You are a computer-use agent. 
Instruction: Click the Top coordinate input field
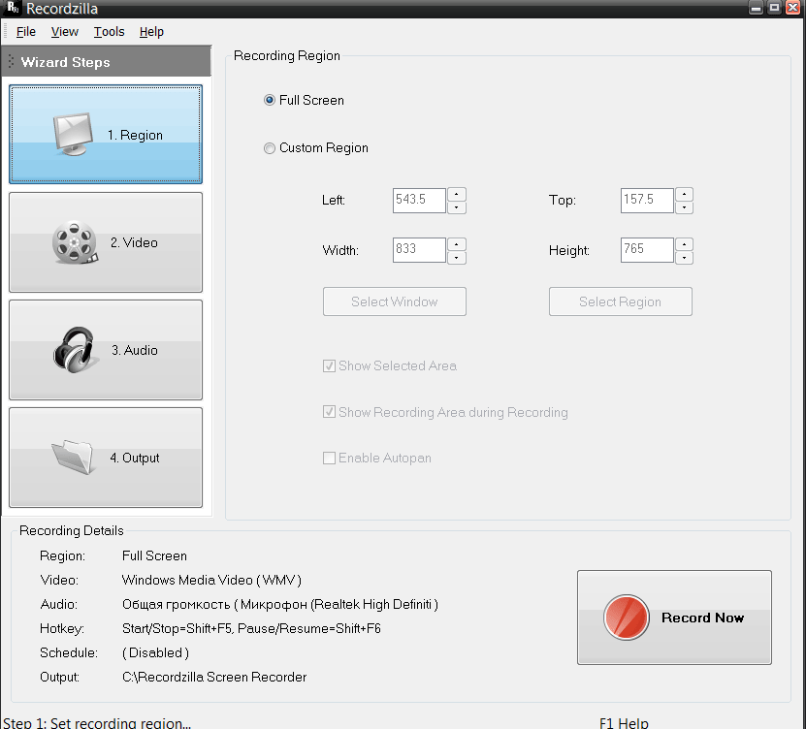(647, 201)
